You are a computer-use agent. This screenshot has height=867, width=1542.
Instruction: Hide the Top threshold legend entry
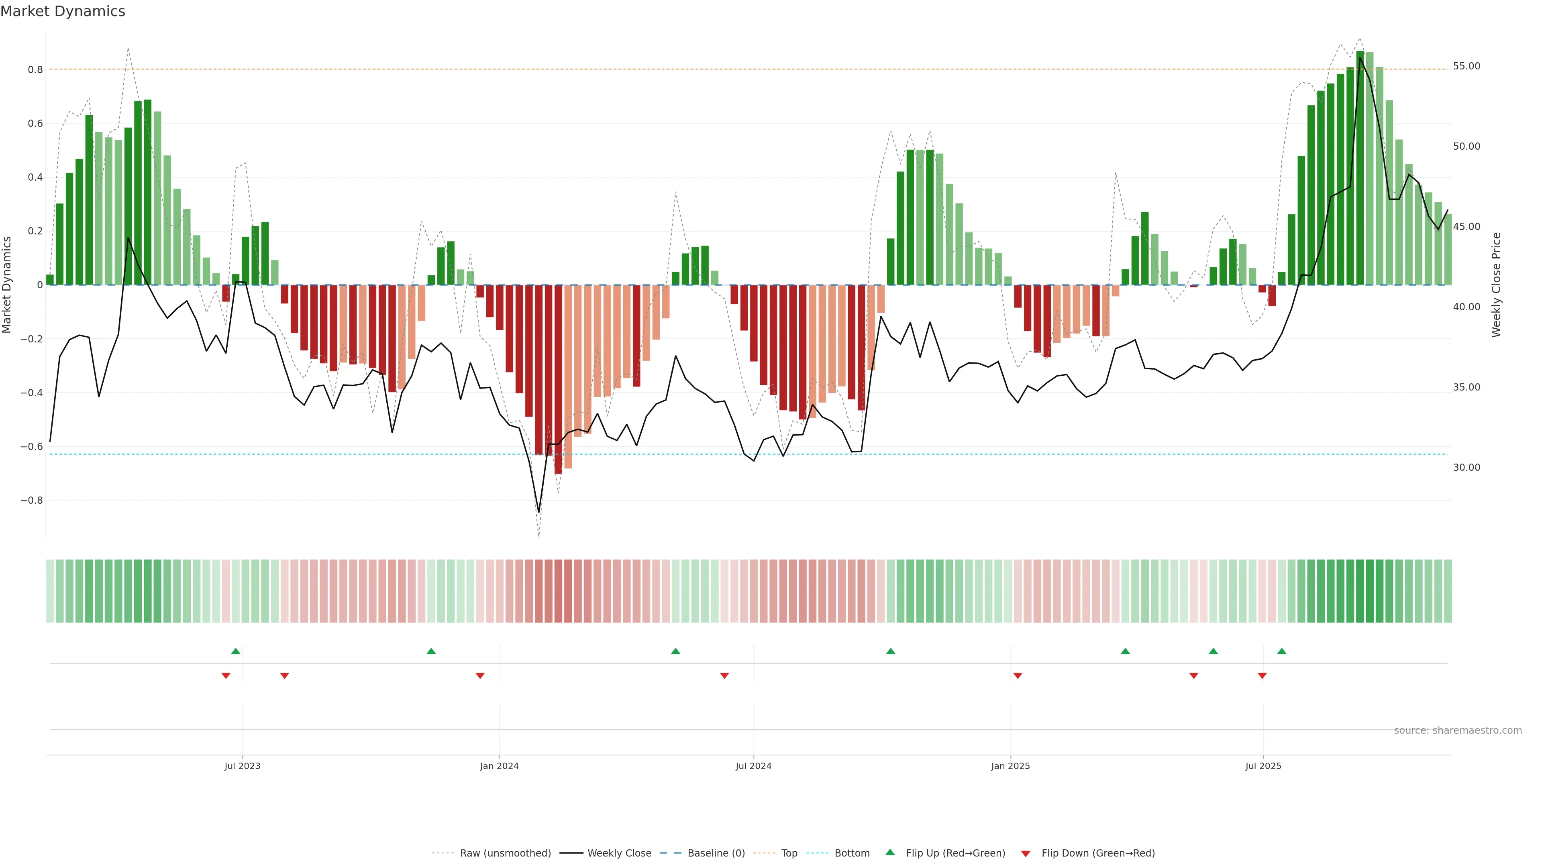(789, 853)
